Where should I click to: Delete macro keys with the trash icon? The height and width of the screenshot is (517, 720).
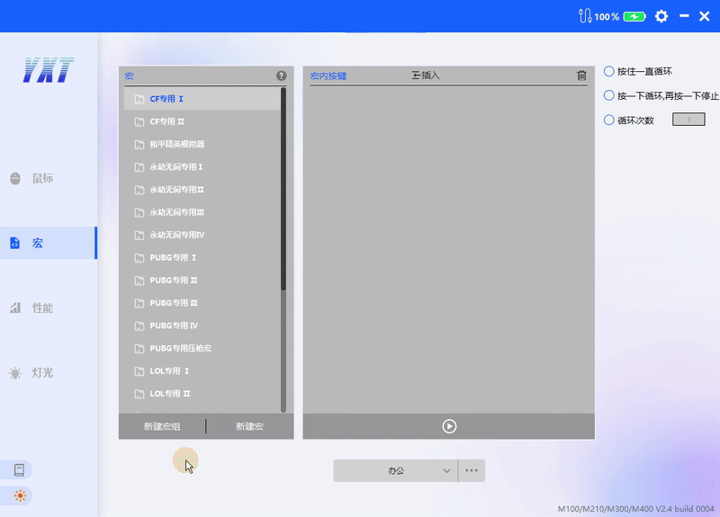[x=581, y=76]
